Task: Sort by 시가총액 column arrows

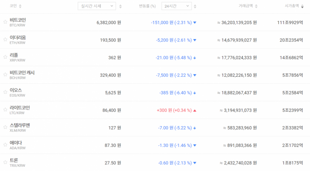Action: pyautogui.click(x=301, y=6)
